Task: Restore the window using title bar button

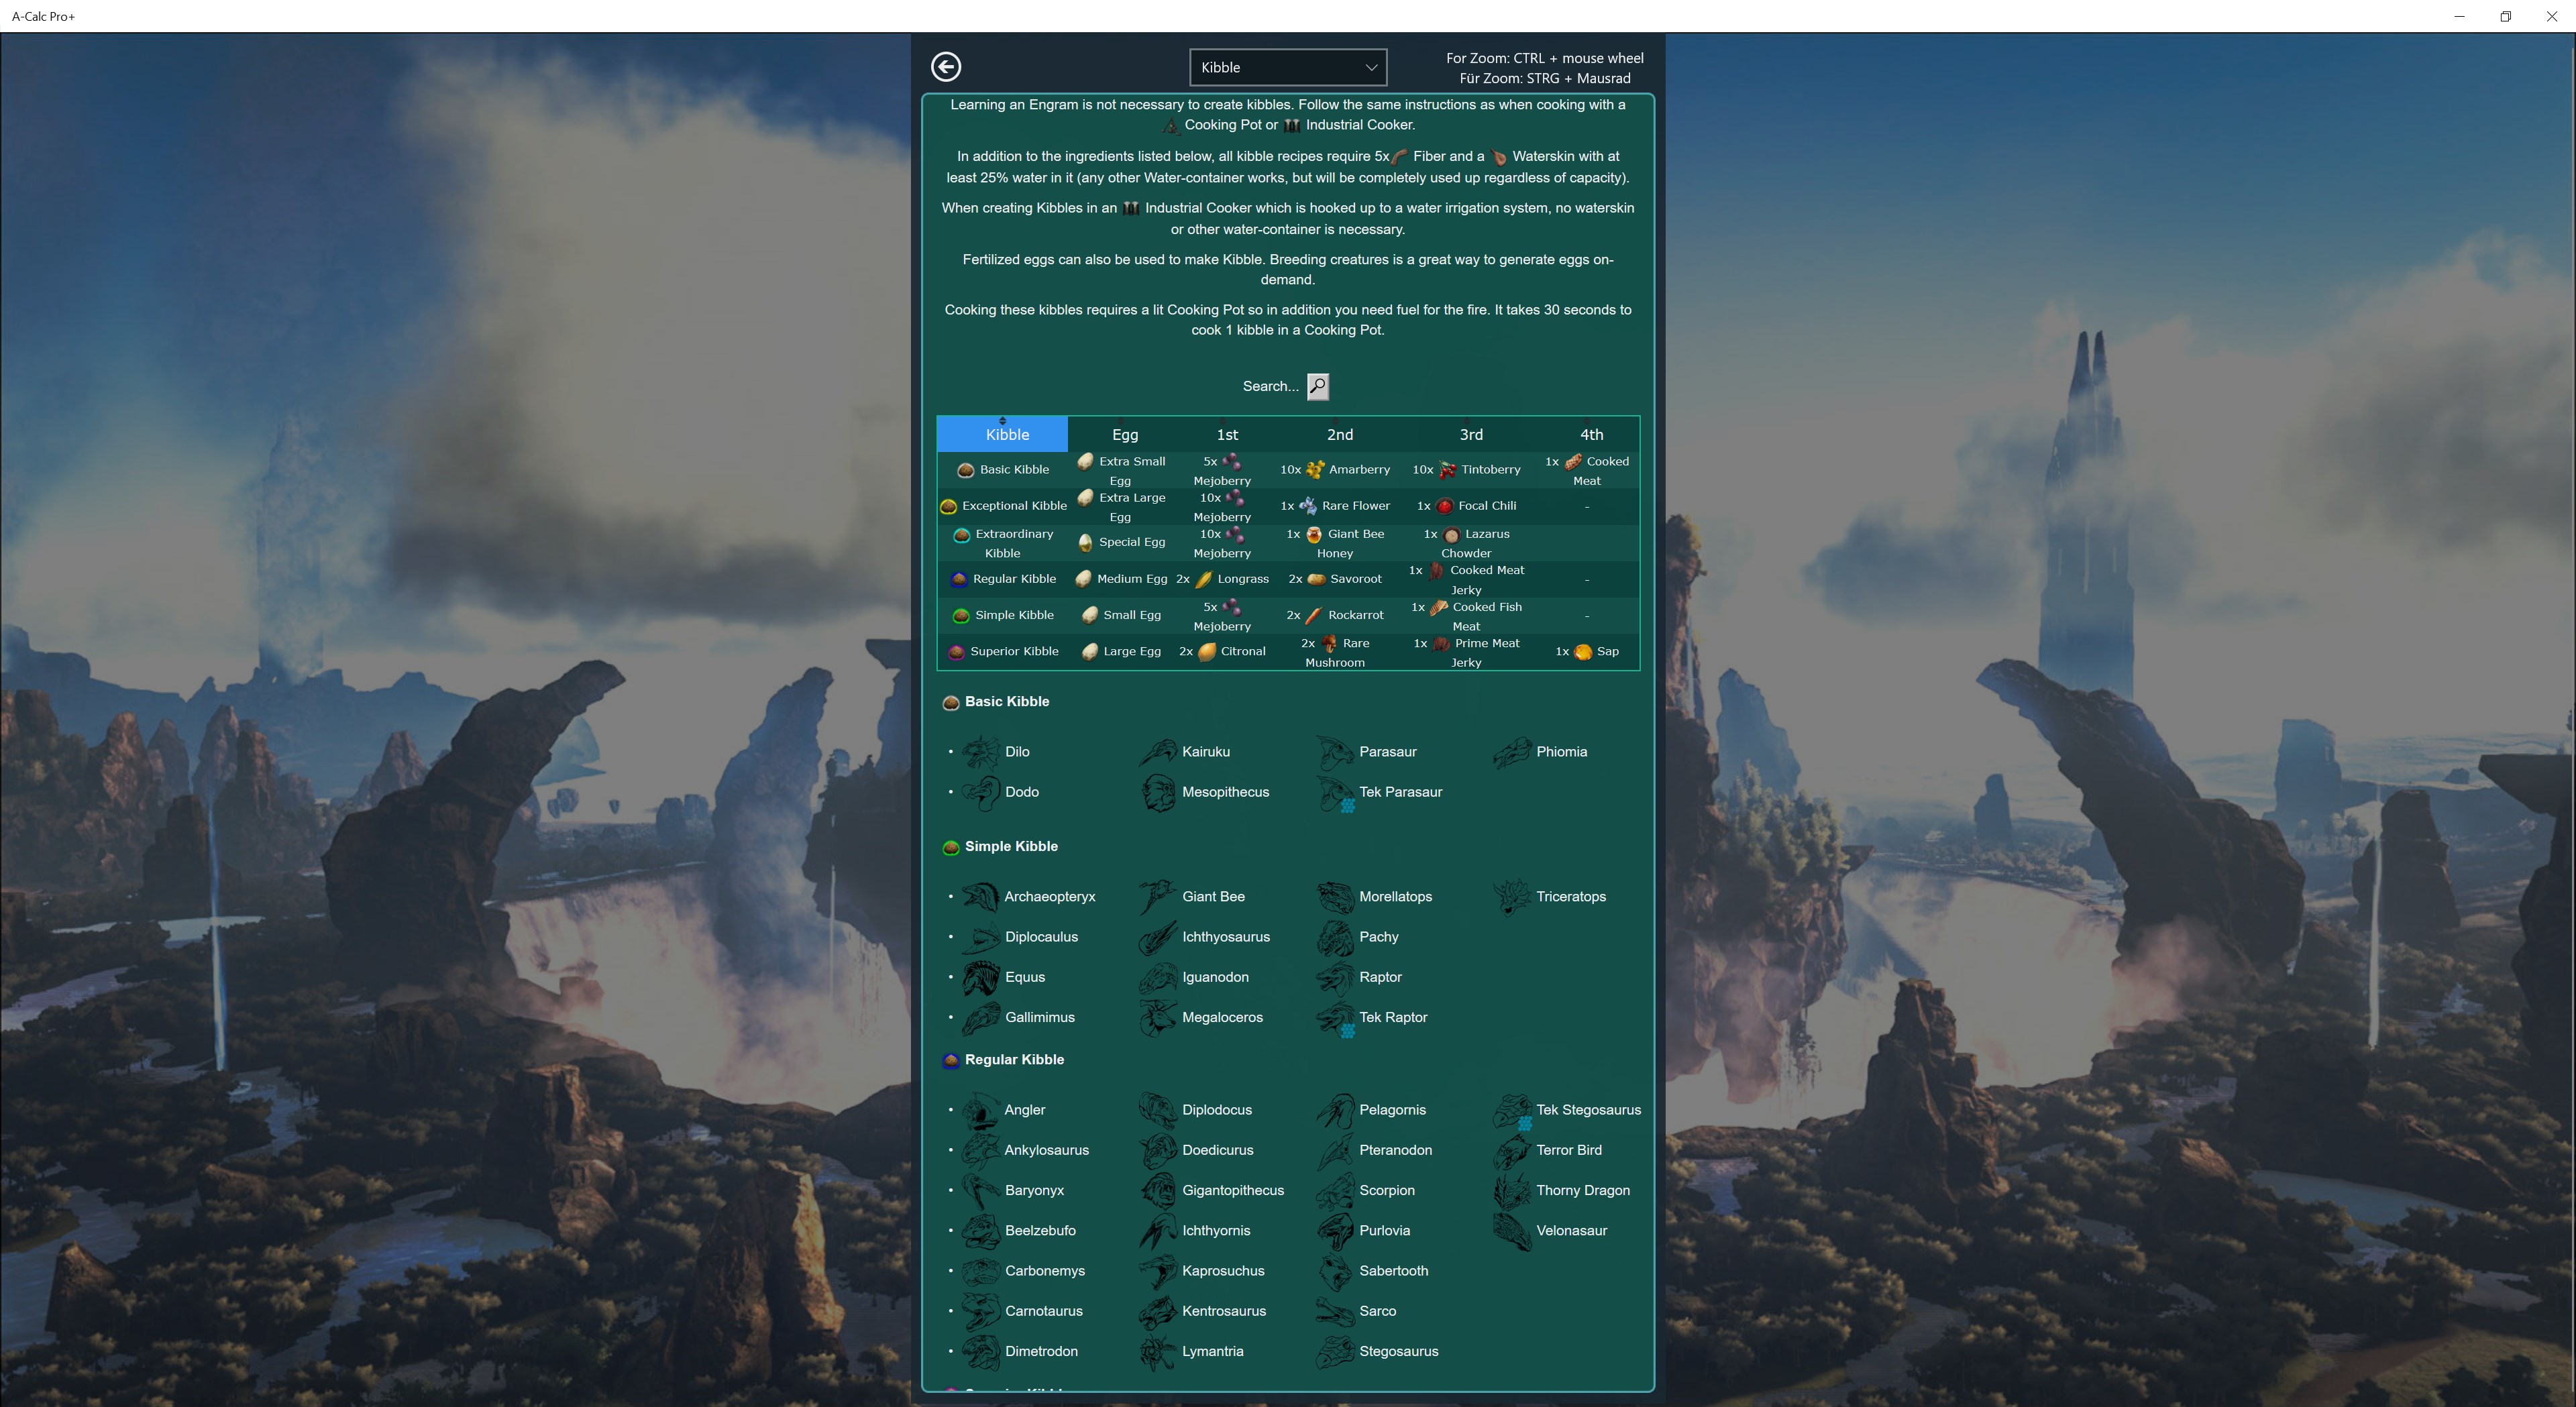Action: pos(2505,16)
